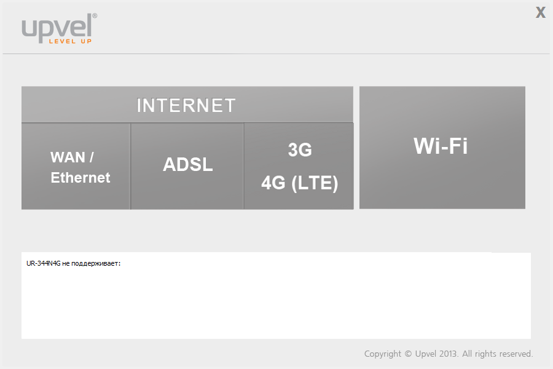This screenshot has width=553, height=369.
Task: Click the registered trademark symbol beside upvel
Action: [95, 16]
